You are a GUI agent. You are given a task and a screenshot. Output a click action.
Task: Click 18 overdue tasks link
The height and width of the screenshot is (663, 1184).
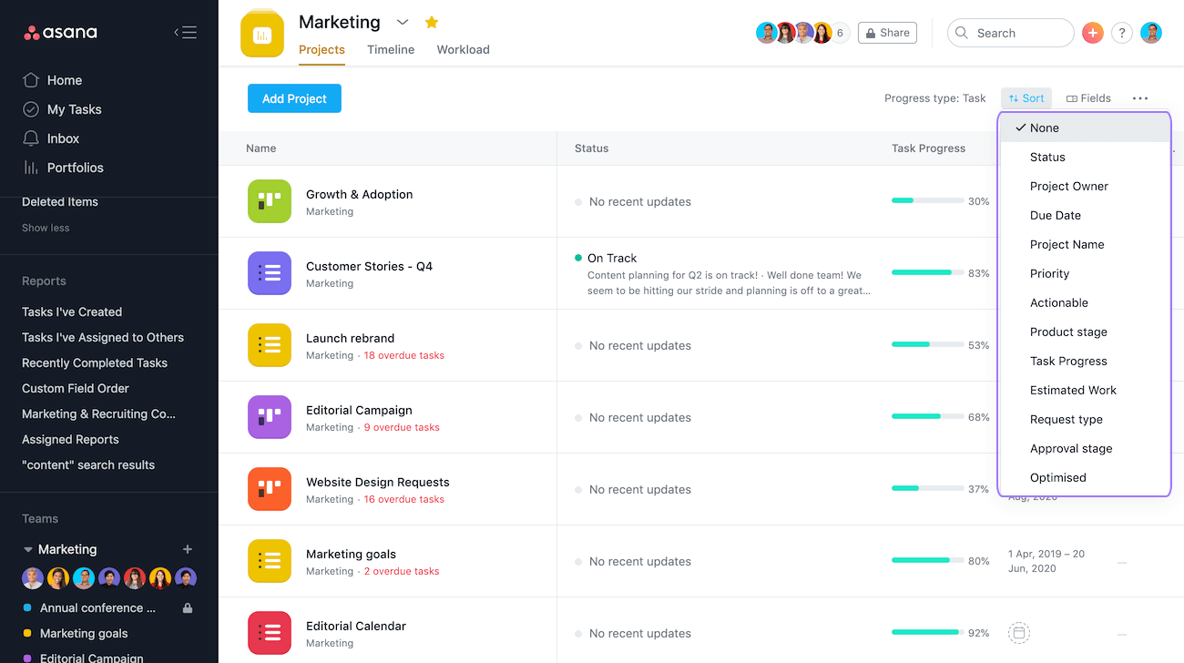coord(404,355)
